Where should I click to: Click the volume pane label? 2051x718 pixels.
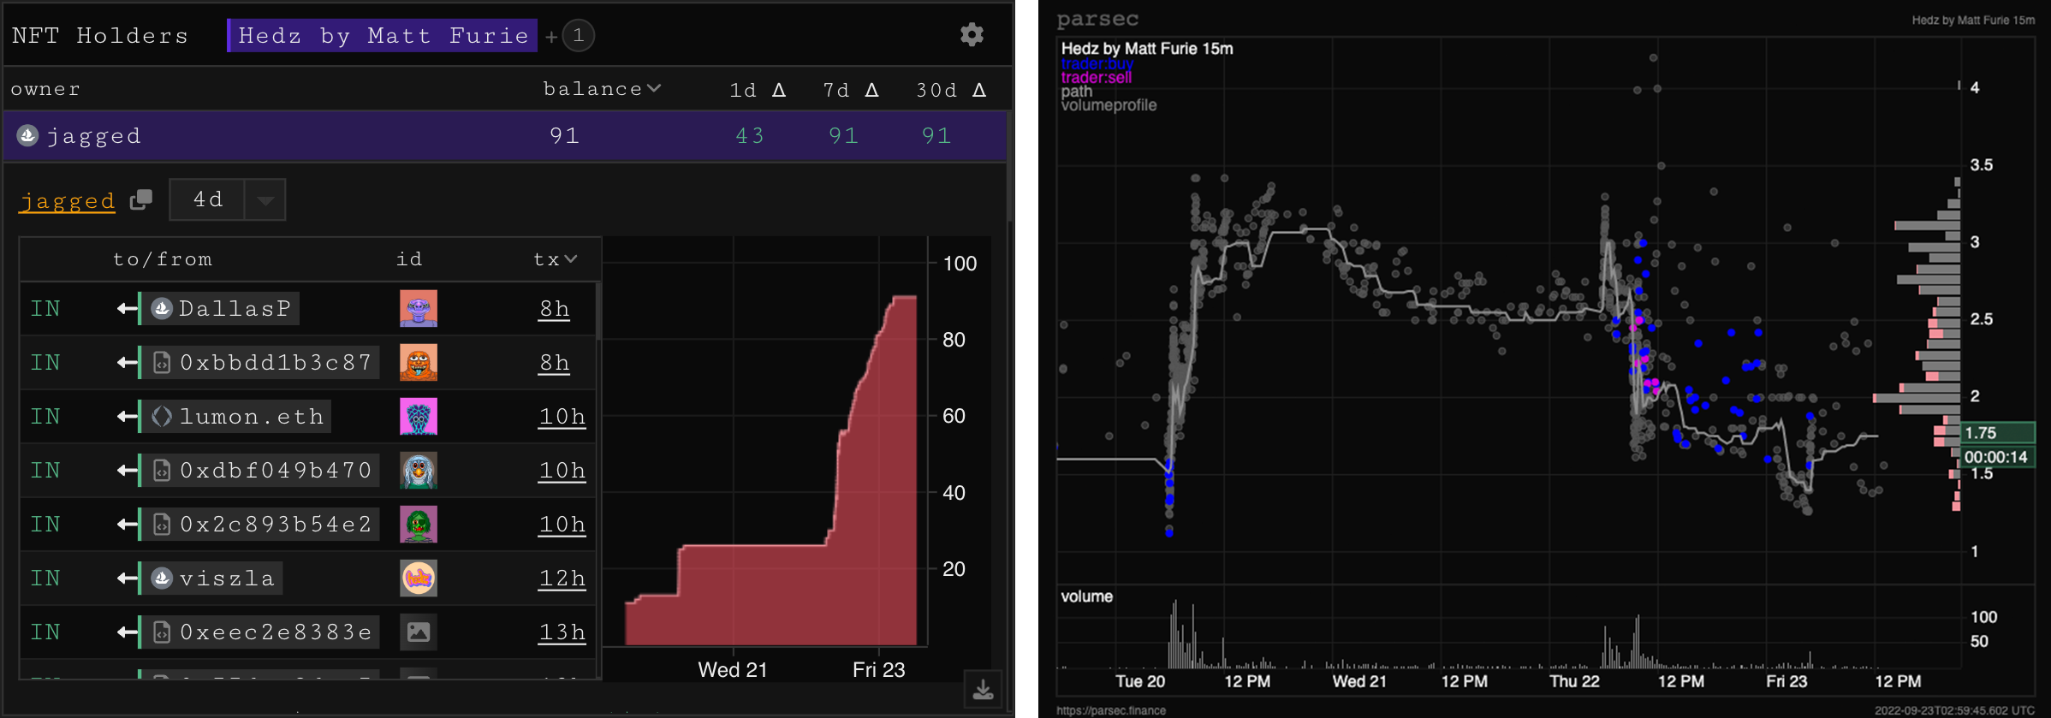pos(1086,596)
